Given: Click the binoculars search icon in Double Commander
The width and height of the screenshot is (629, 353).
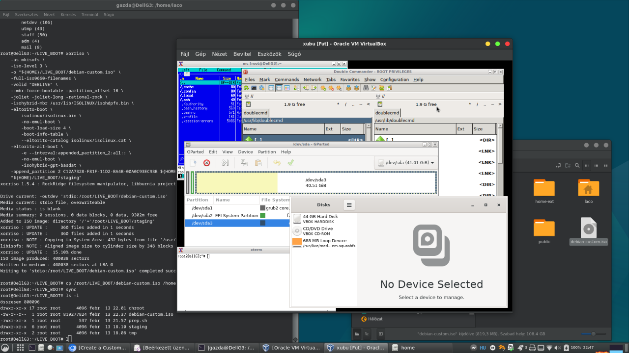Looking at the screenshot, I should pos(366,88).
